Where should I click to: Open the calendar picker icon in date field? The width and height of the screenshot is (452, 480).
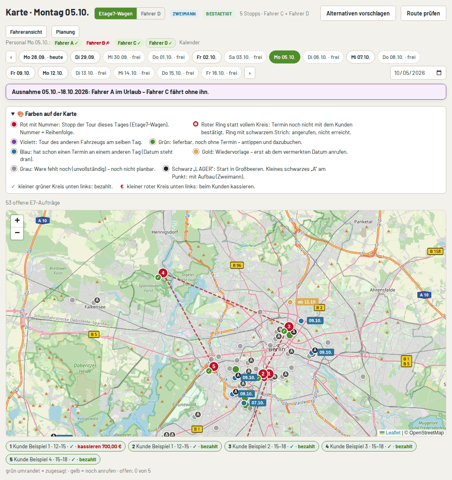coord(439,73)
